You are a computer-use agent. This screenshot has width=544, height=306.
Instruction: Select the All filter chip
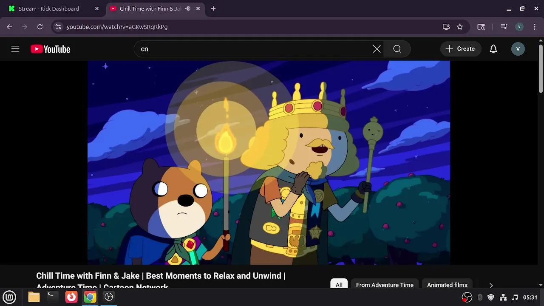[x=339, y=285]
